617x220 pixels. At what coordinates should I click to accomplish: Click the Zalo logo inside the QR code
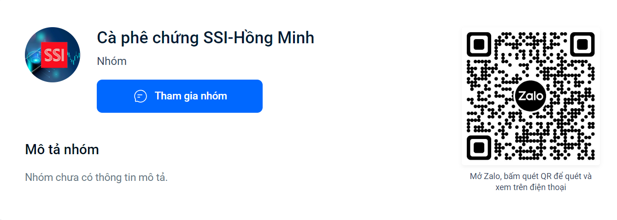[x=530, y=96]
